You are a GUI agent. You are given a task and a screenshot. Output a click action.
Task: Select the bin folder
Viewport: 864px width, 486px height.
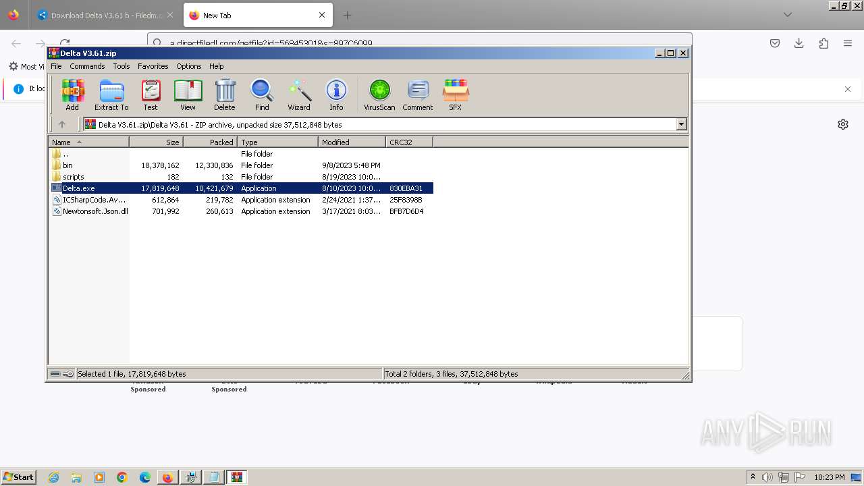point(67,165)
